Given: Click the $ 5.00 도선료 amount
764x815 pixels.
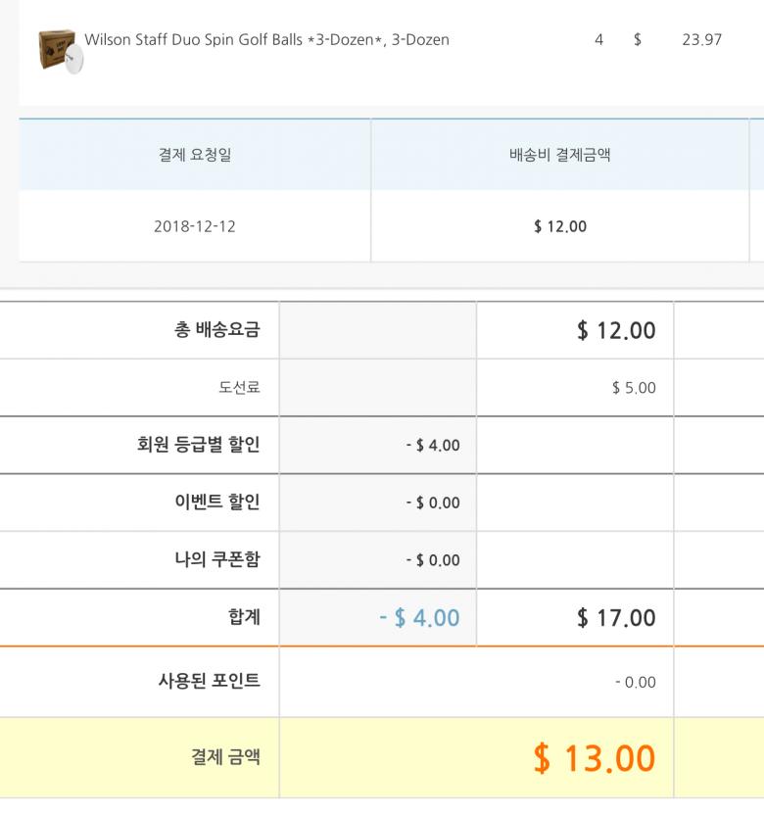Looking at the screenshot, I should tap(634, 388).
